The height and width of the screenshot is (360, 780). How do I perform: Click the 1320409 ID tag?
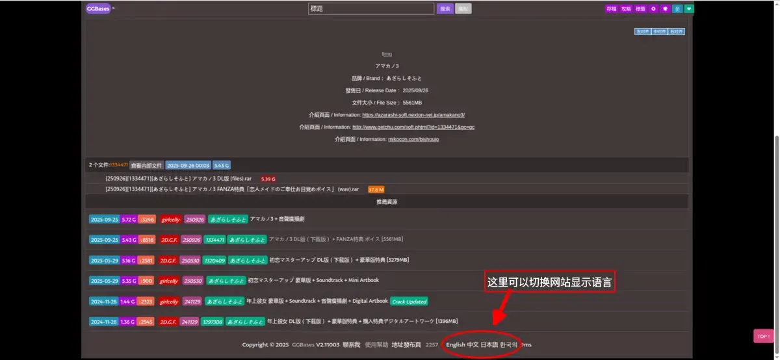(214, 260)
